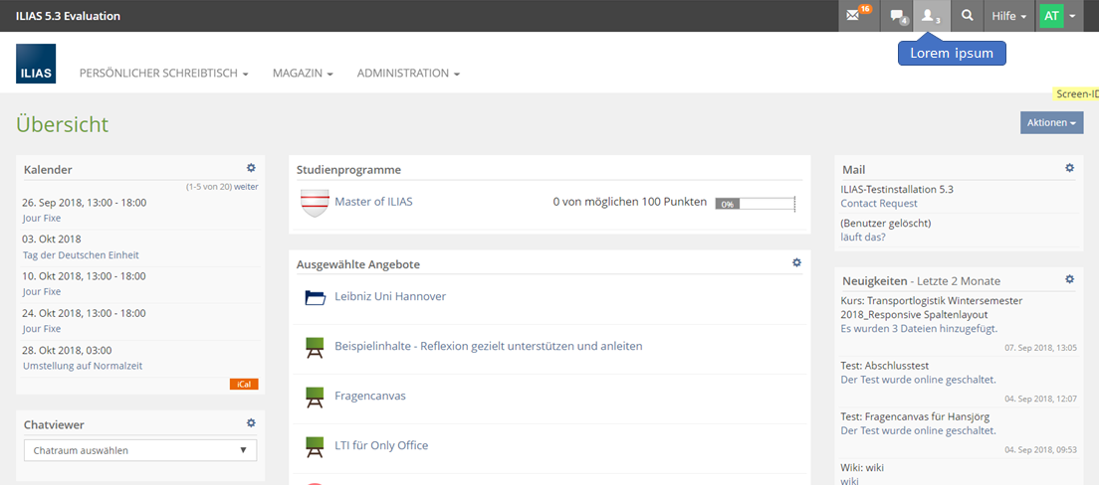Click the ILIAS logo
This screenshot has height=485, width=1099.
36,64
